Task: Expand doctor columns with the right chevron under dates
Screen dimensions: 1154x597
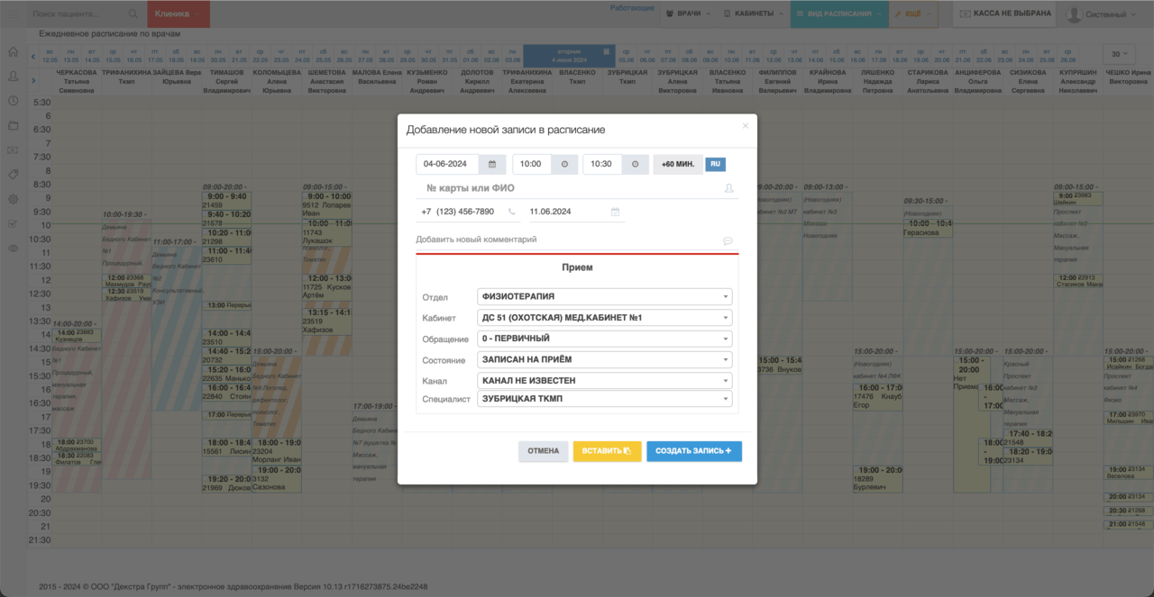Action: [x=33, y=80]
